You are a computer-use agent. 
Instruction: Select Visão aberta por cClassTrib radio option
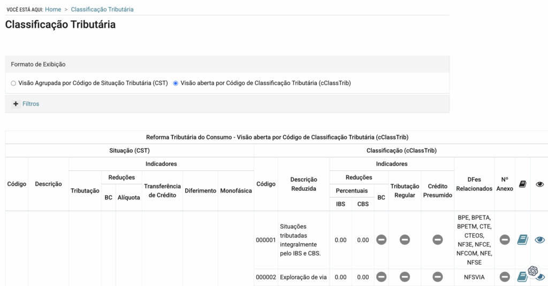click(x=176, y=83)
